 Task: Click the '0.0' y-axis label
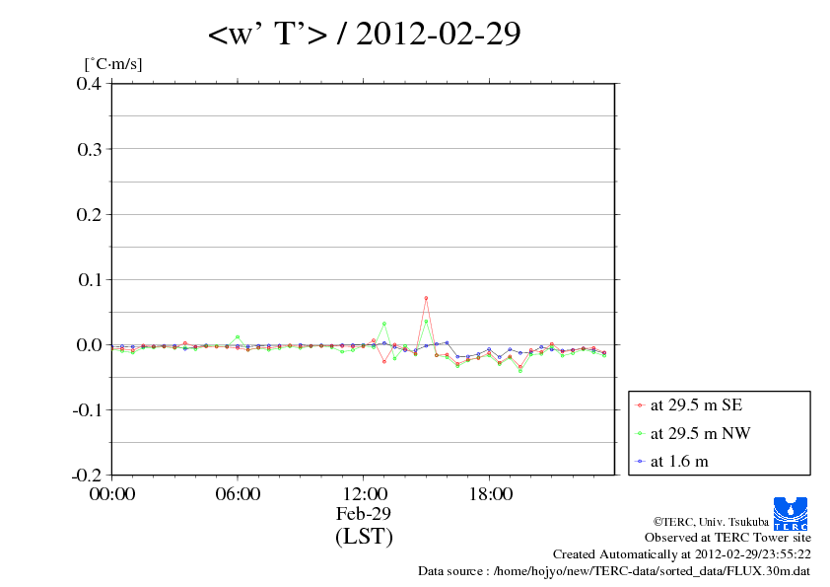point(89,344)
